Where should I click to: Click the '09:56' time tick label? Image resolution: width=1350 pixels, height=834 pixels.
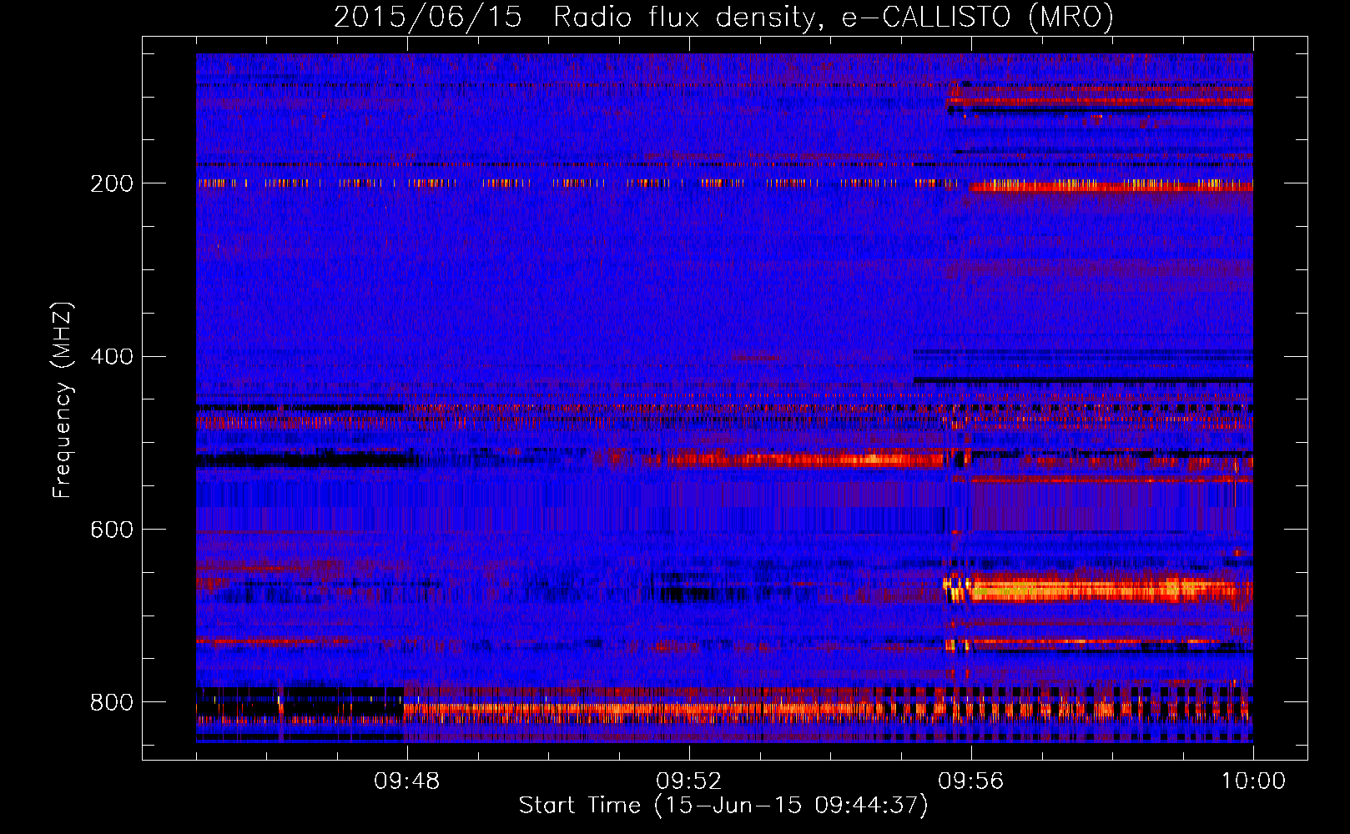(970, 781)
